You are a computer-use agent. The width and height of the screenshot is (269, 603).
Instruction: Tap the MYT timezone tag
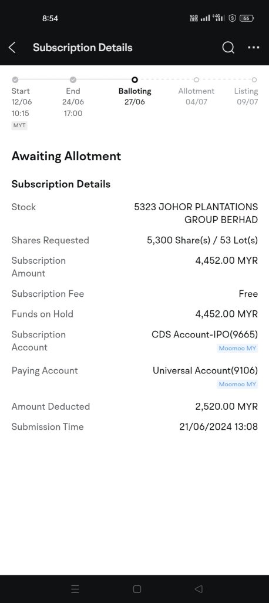[19, 125]
